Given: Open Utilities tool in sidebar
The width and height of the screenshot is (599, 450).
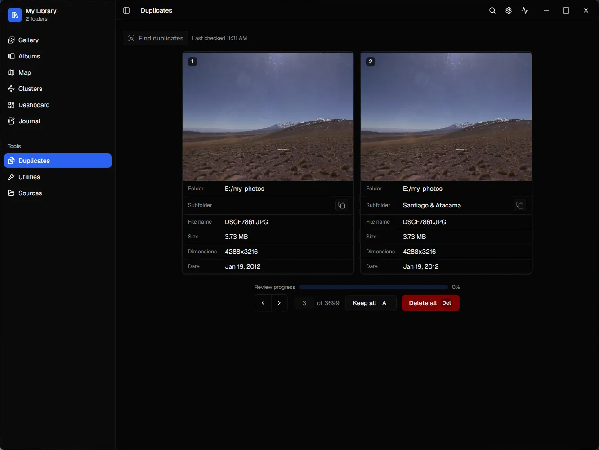Looking at the screenshot, I should tap(58, 177).
